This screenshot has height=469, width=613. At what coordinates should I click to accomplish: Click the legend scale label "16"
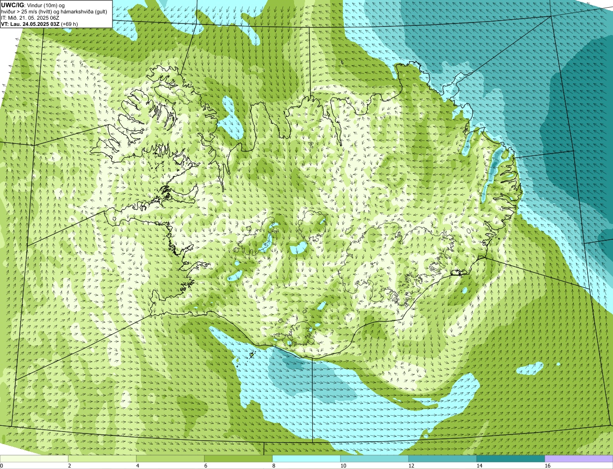coord(547,466)
